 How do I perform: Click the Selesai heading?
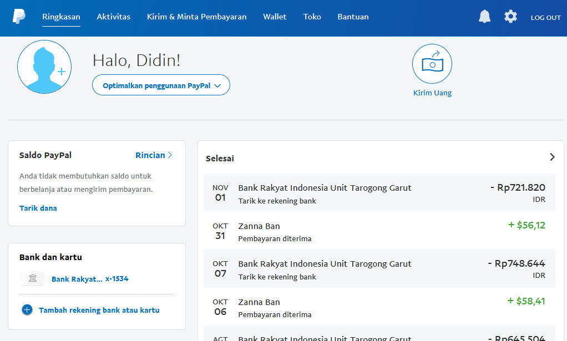click(x=220, y=158)
